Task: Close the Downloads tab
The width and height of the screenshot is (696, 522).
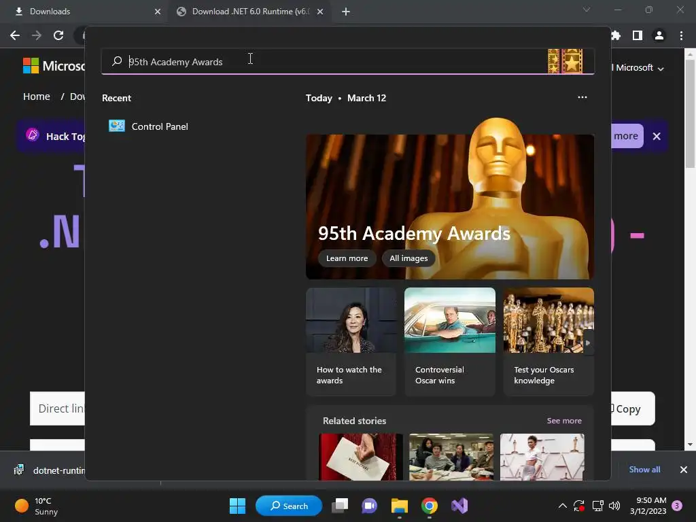Action: [158, 12]
